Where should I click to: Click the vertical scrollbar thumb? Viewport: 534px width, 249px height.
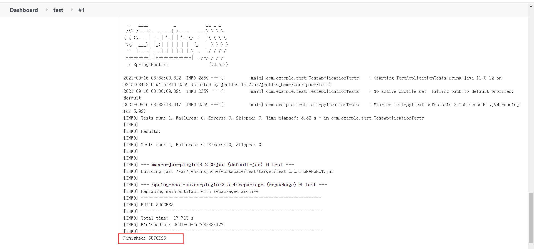pyautogui.click(x=531, y=218)
